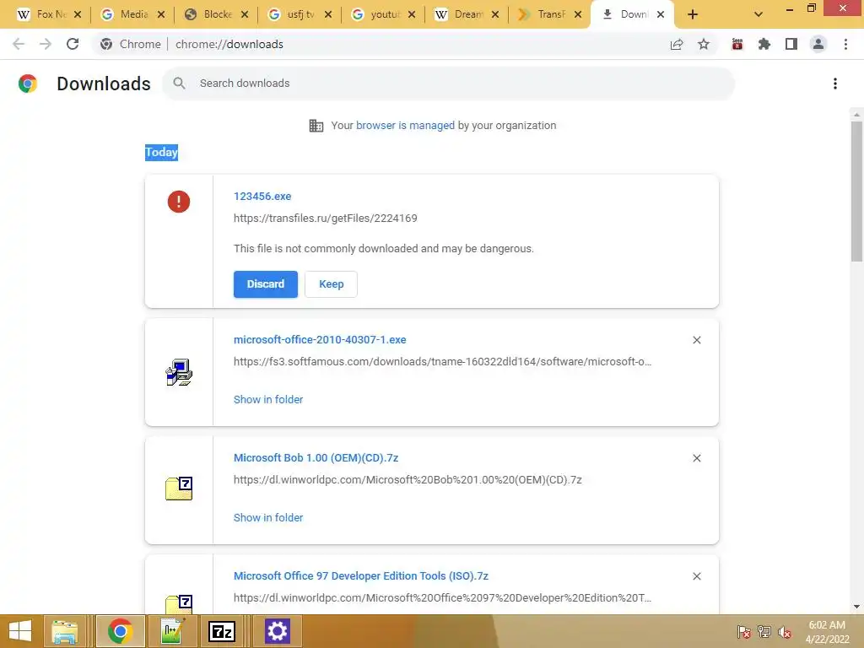Reload the downloads page
This screenshot has width=864, height=648.
tap(73, 44)
